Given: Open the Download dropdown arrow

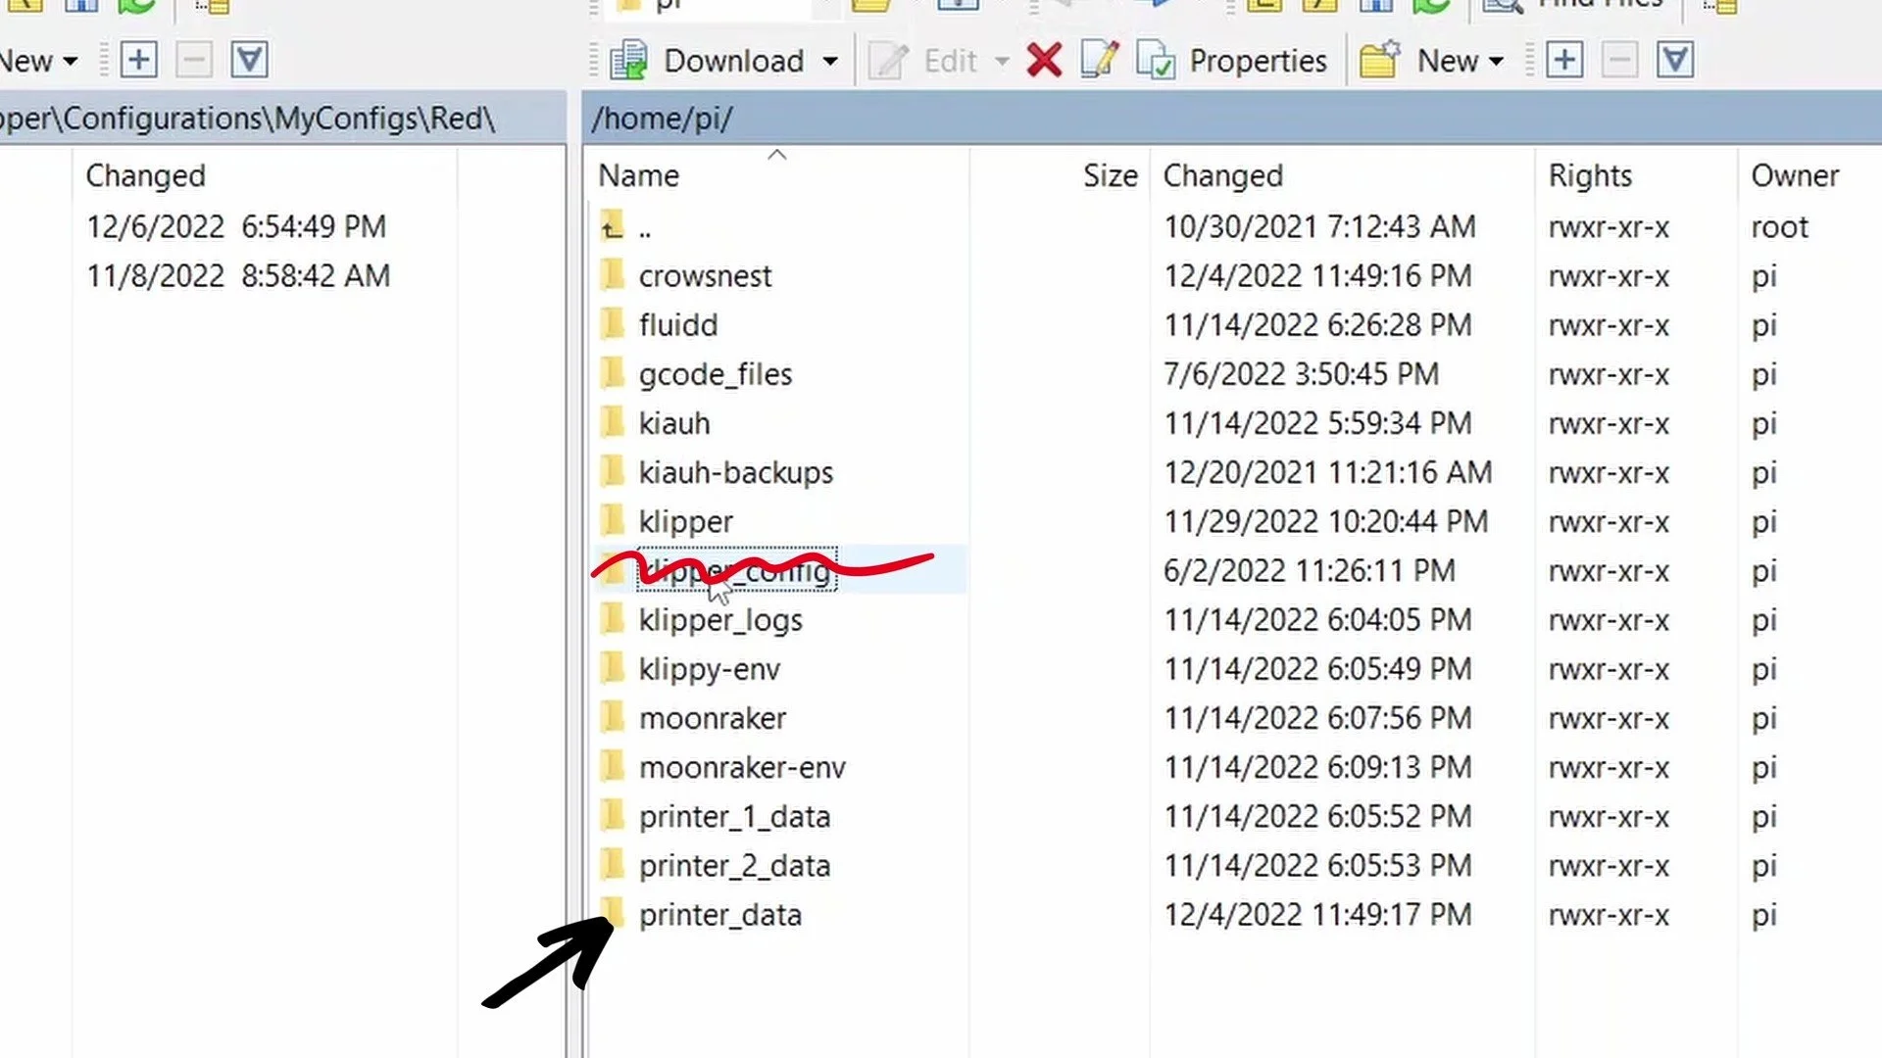Looking at the screenshot, I should tap(830, 61).
